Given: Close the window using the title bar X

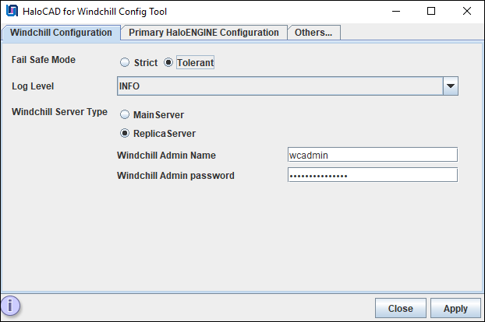Looking at the screenshot, I should click(466, 12).
